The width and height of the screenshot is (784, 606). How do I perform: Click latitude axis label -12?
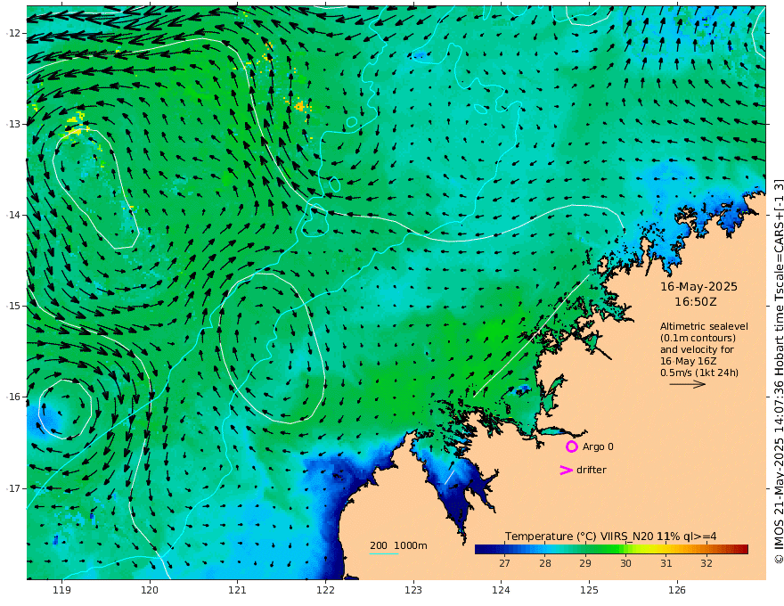13,33
